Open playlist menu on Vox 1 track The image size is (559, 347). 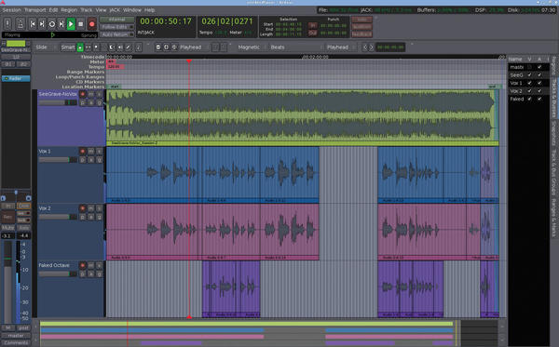(82, 160)
